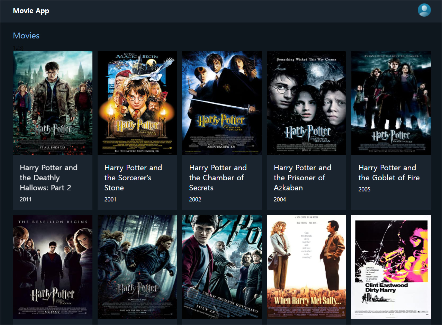This screenshot has width=442, height=325.
Task: Open the Deathly Hallows Part 2 poster
Action: (x=53, y=103)
